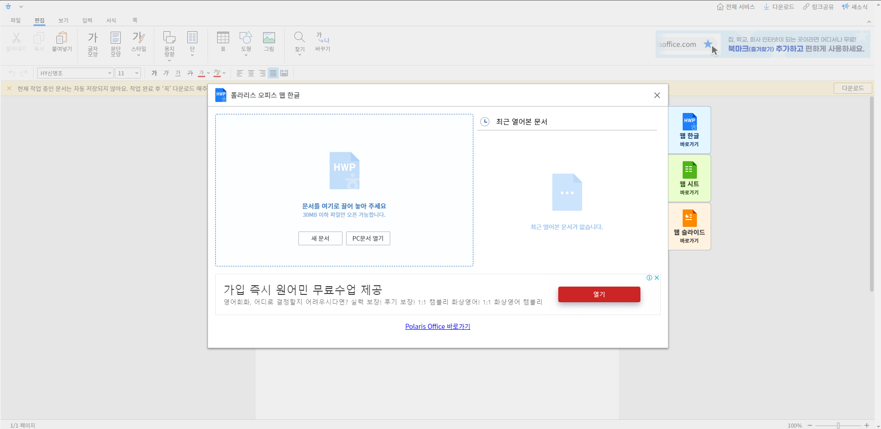Image resolution: width=881 pixels, height=429 pixels.
Task: Expand highlight color dropdown arrow
Action: pyautogui.click(x=224, y=73)
